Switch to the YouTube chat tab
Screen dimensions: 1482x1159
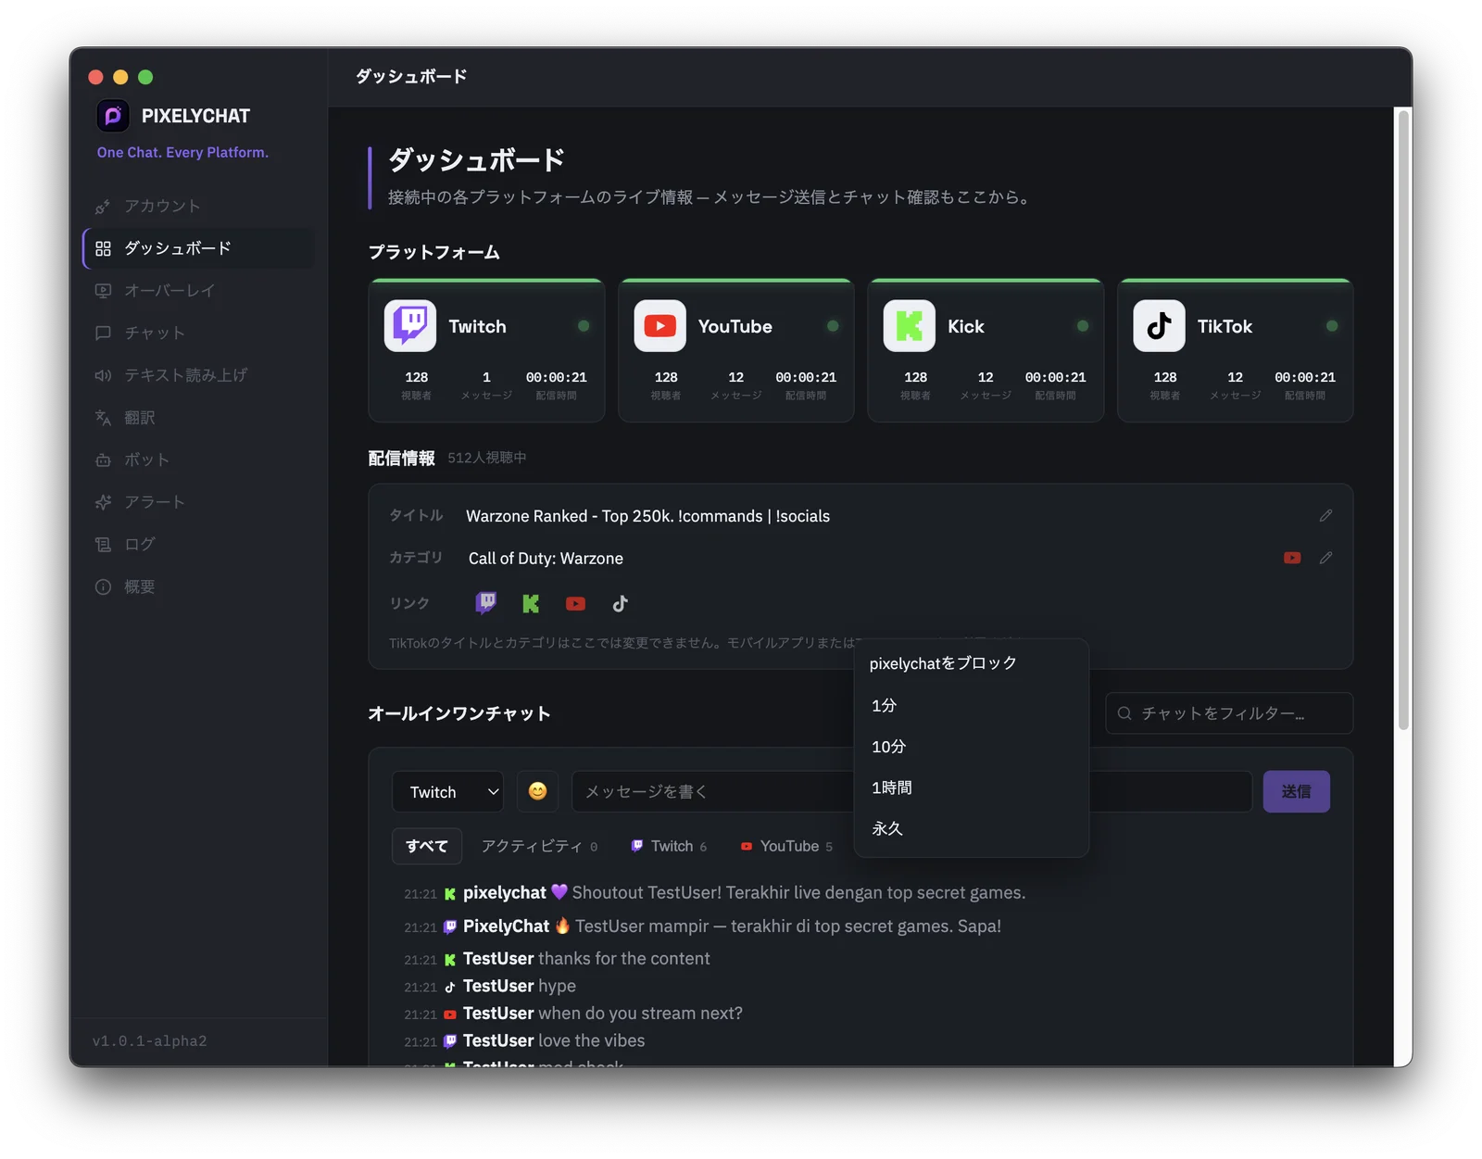tap(786, 846)
